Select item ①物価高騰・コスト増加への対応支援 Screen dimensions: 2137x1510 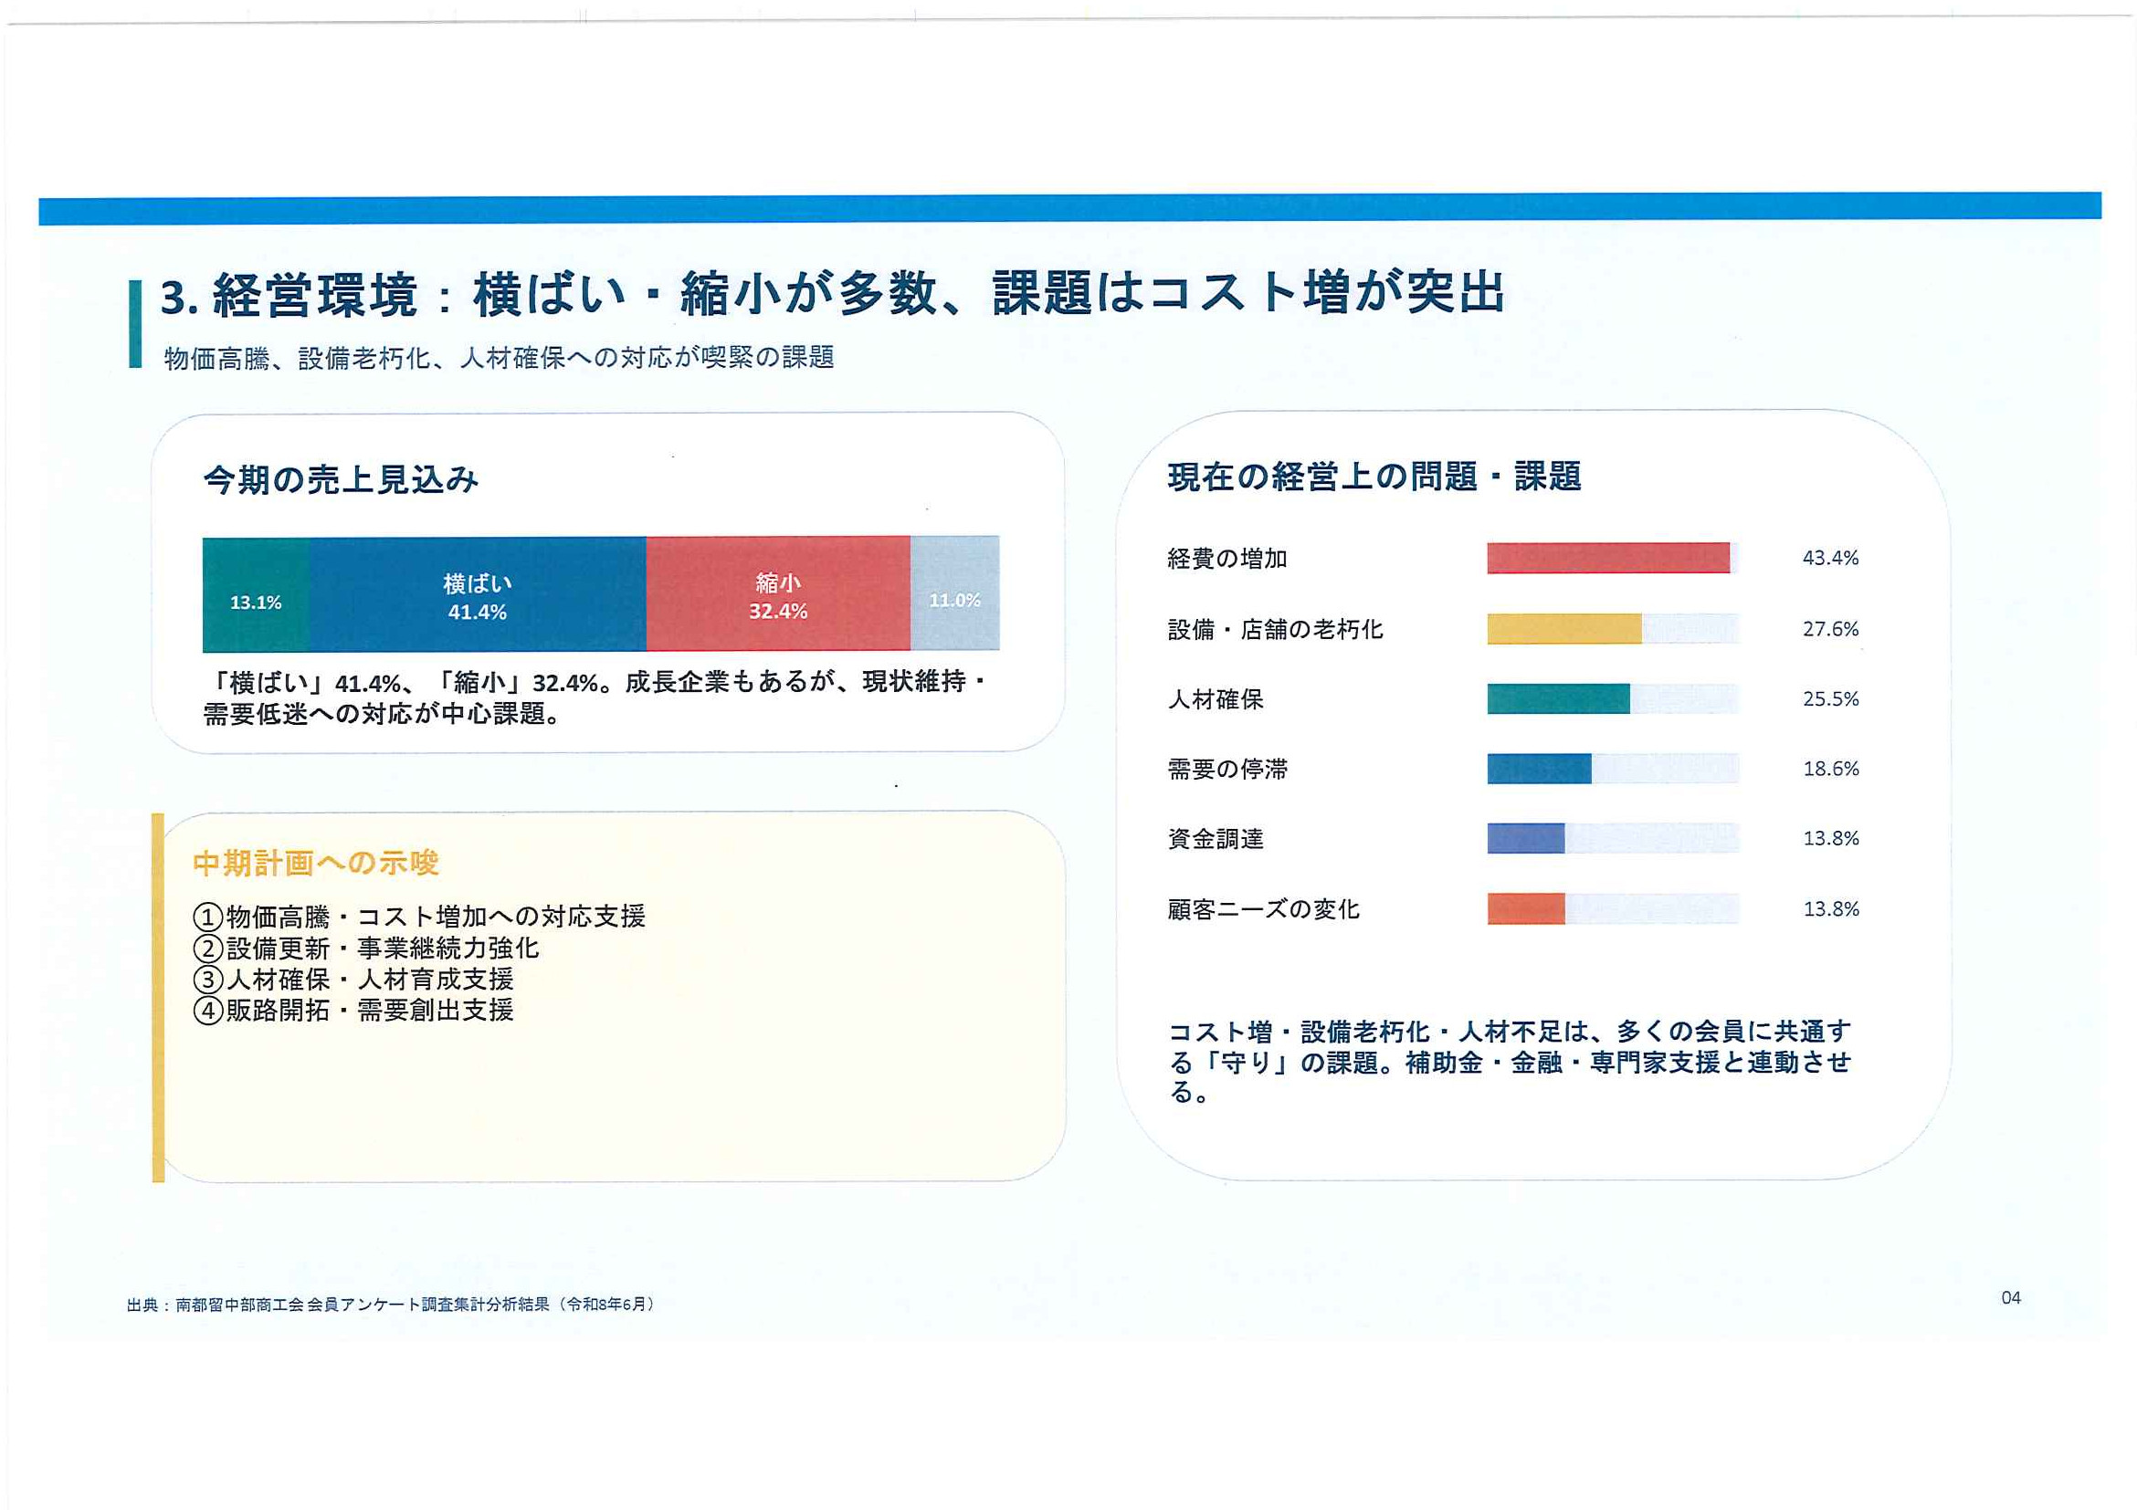pyautogui.click(x=419, y=917)
